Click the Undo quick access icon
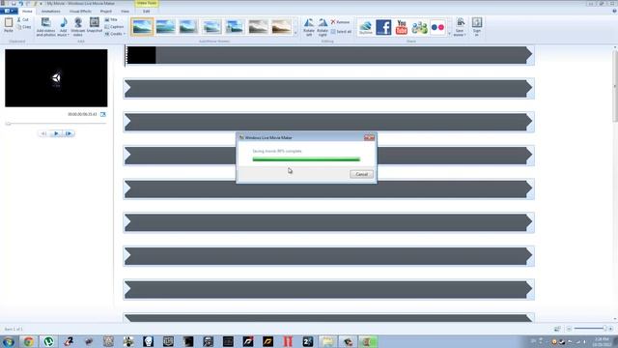The image size is (618, 348). 20,3
